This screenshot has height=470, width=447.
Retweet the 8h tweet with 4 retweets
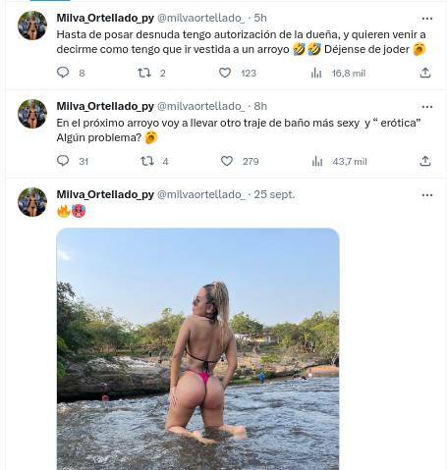coord(147,161)
